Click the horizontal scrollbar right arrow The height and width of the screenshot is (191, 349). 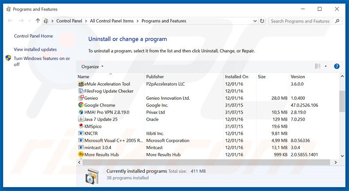coord(336,162)
